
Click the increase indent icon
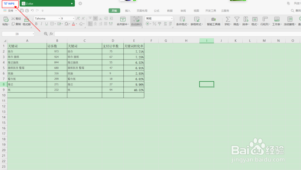[111, 18]
